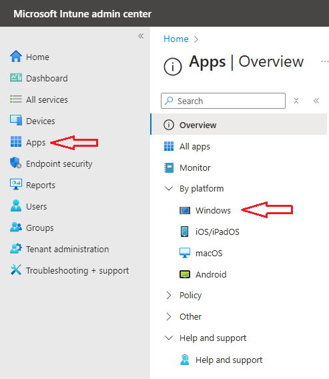Click the Microsoft Intune admin center title
Viewport: 329px width, 379px height.
point(83,14)
